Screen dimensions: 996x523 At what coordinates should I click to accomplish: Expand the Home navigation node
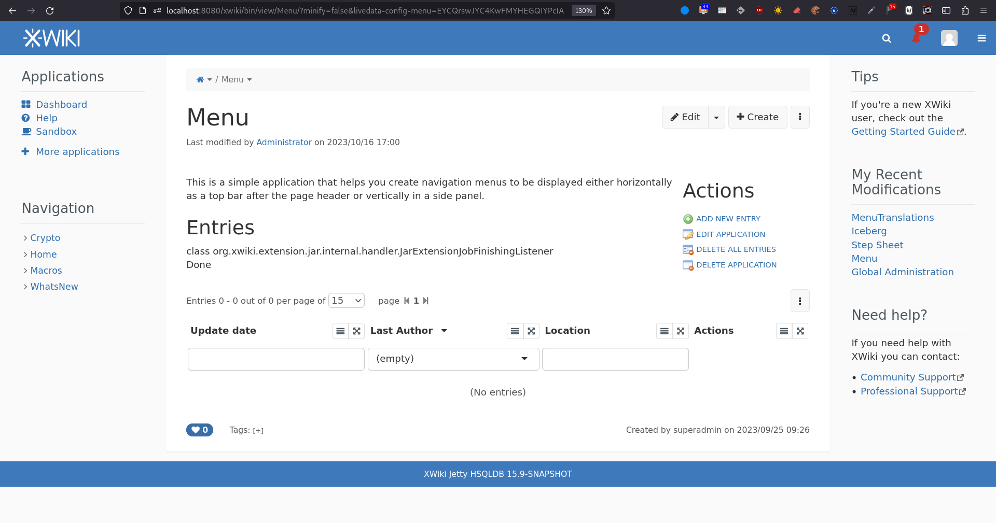tap(25, 255)
